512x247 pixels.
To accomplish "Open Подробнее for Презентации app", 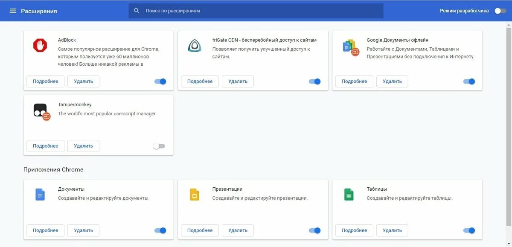I will tap(200, 230).
